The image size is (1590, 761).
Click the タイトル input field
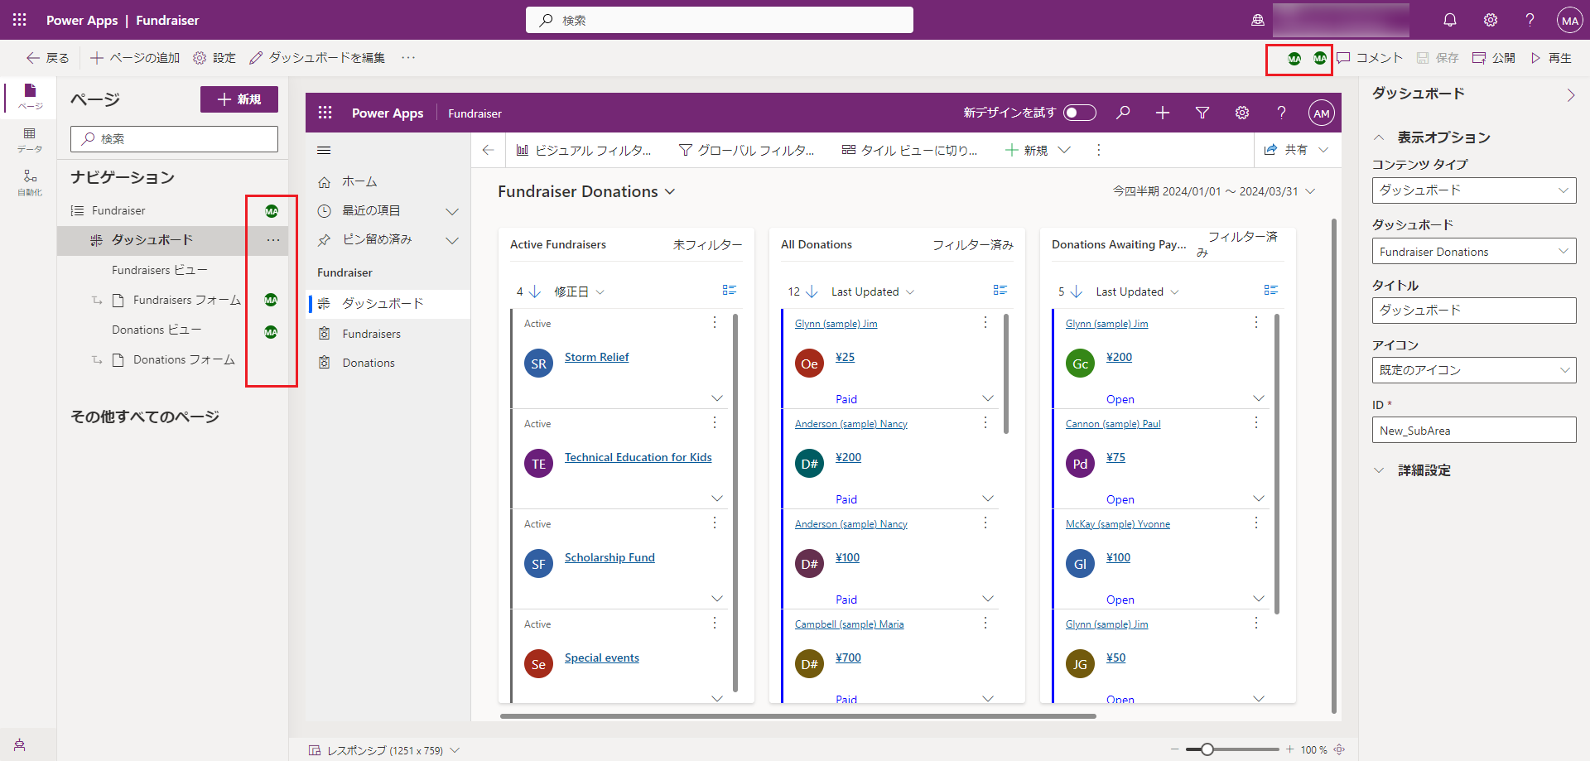(x=1474, y=311)
